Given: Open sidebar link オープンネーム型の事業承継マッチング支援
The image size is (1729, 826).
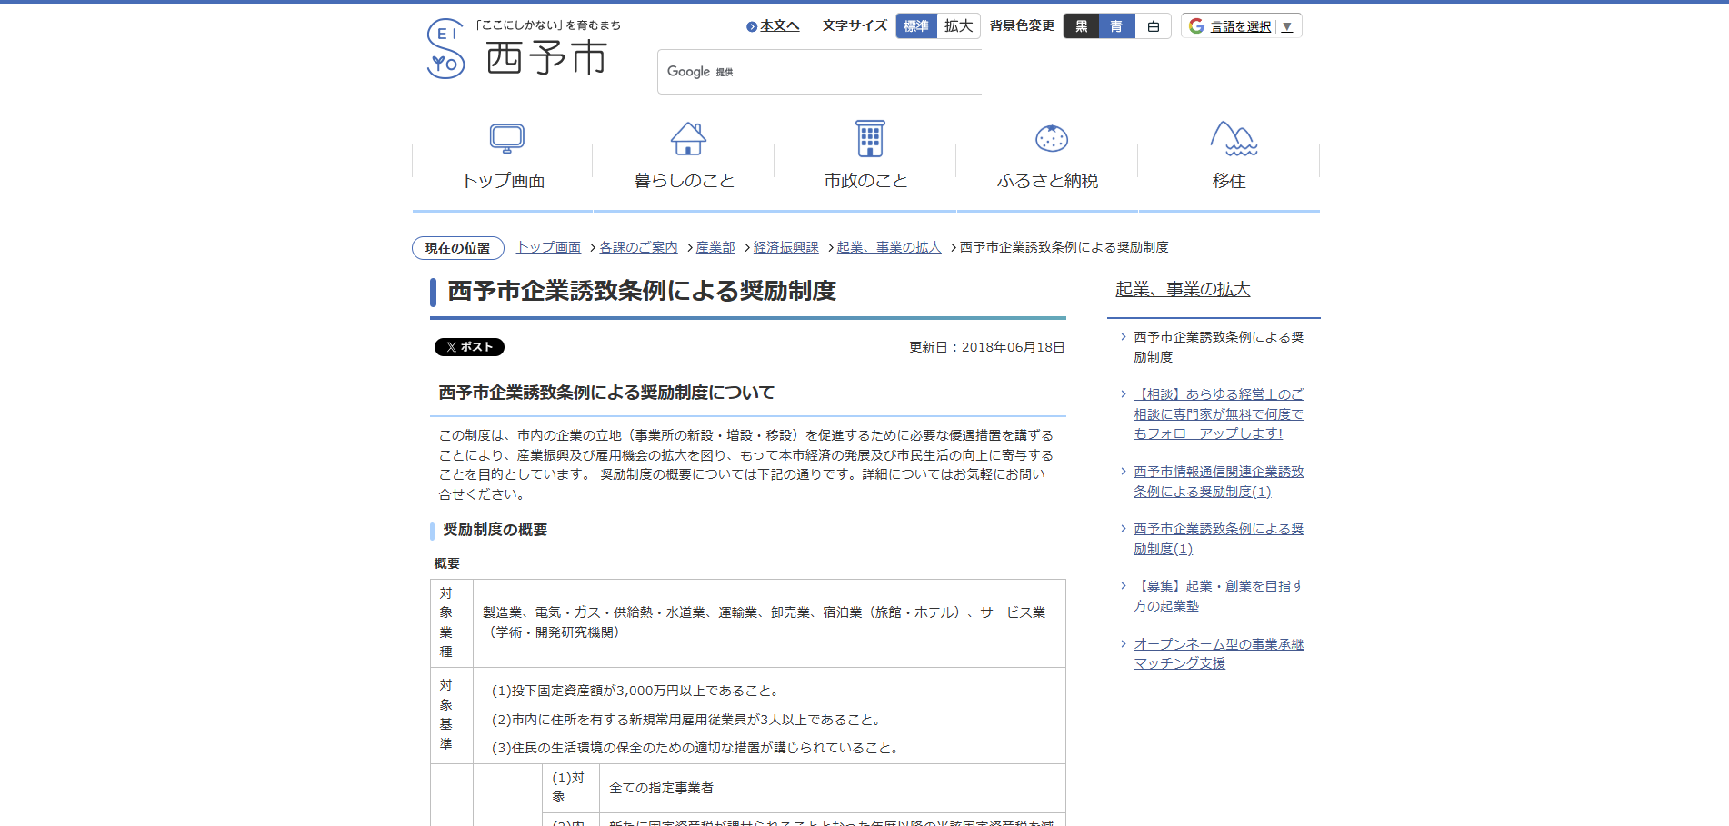Looking at the screenshot, I should pos(1218,653).
